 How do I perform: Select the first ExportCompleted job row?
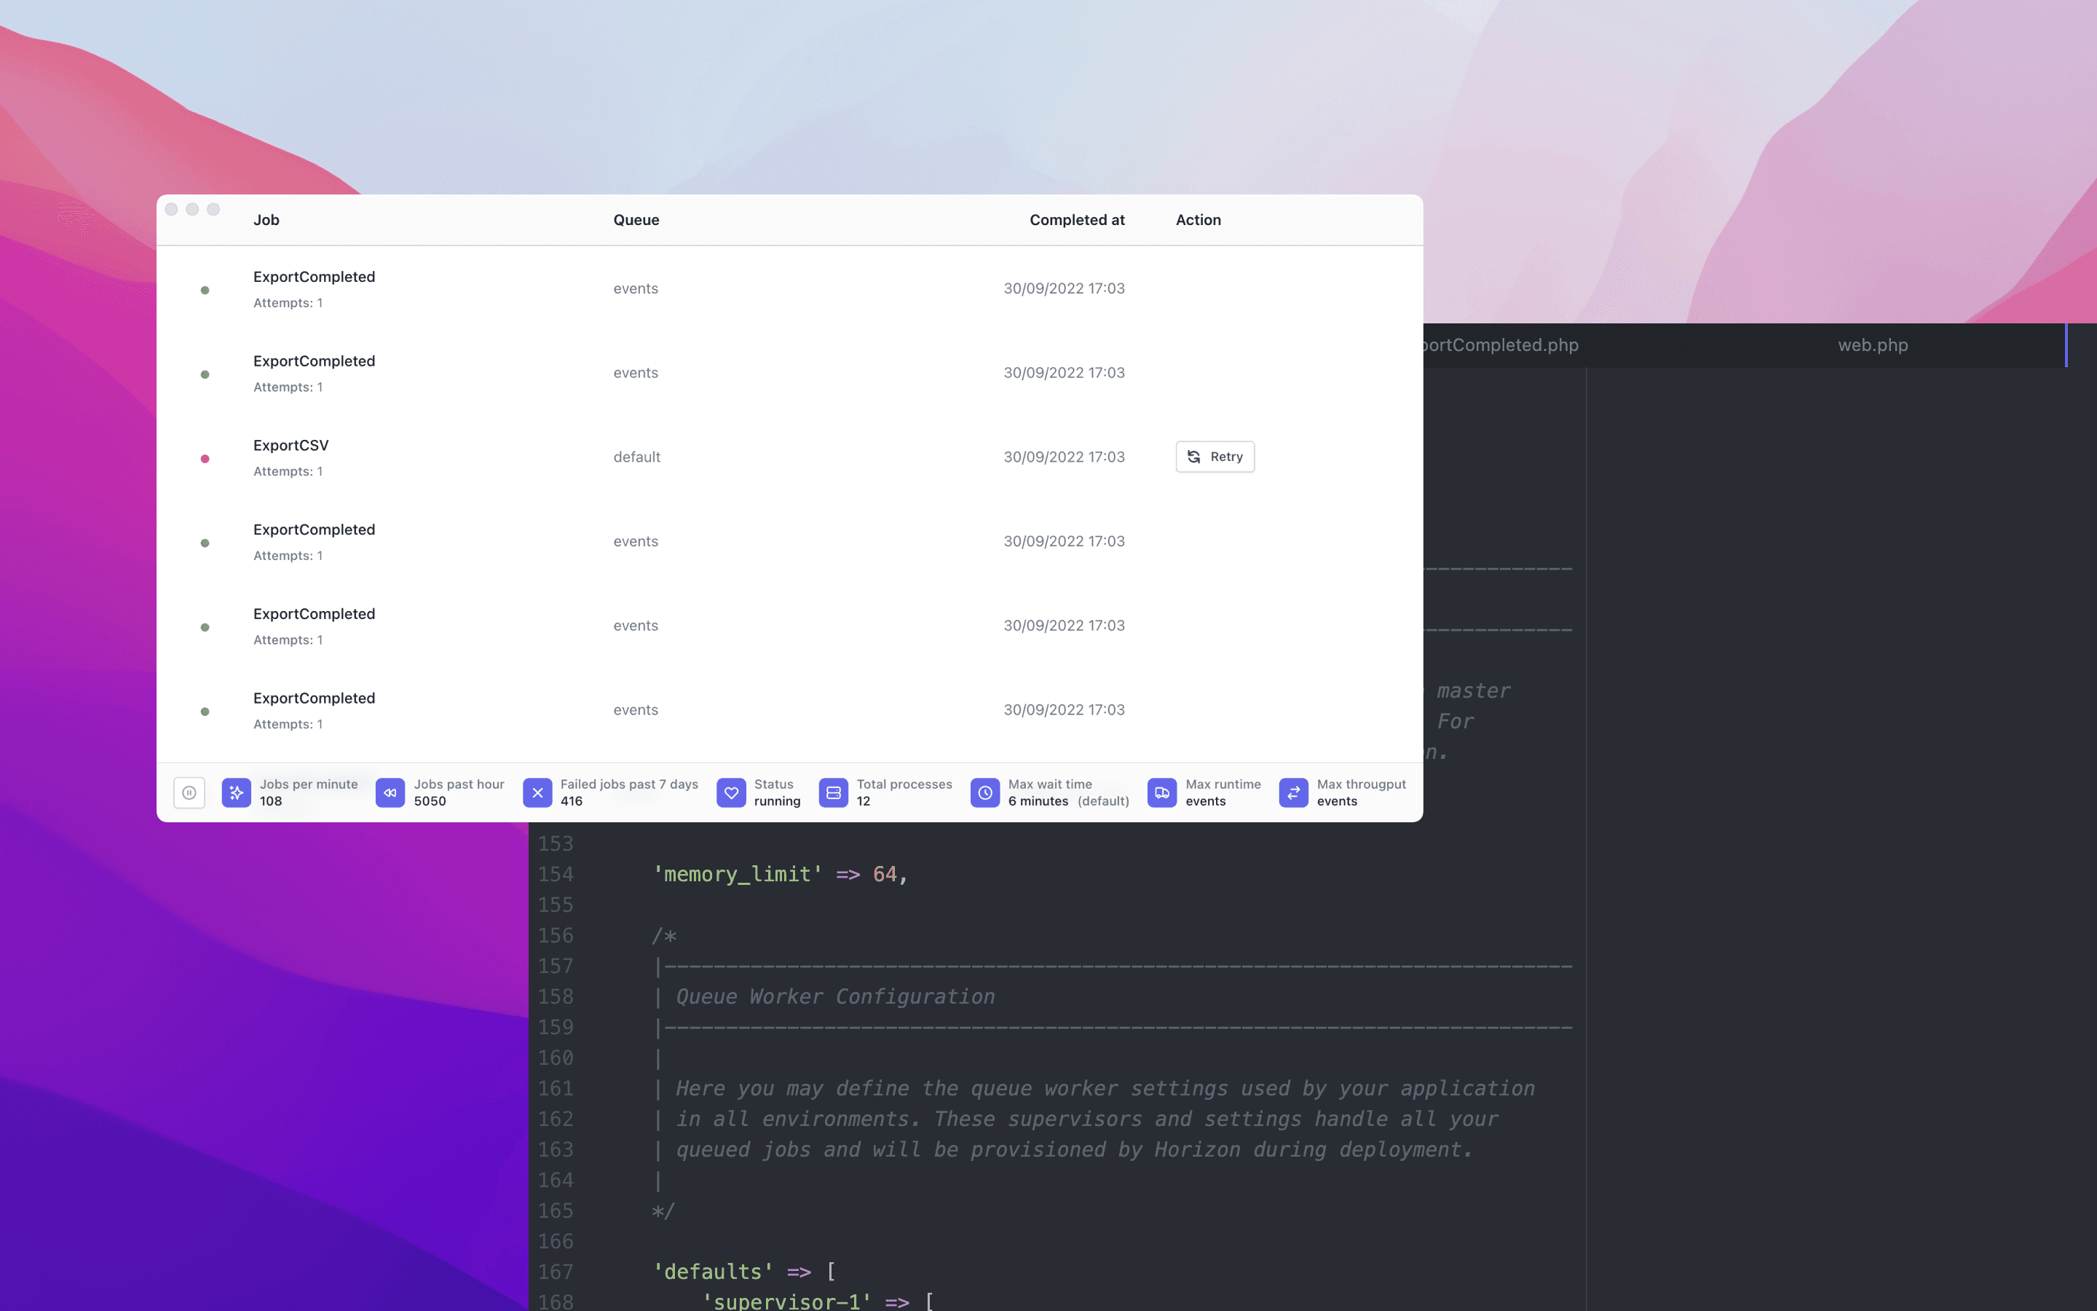coord(314,277)
